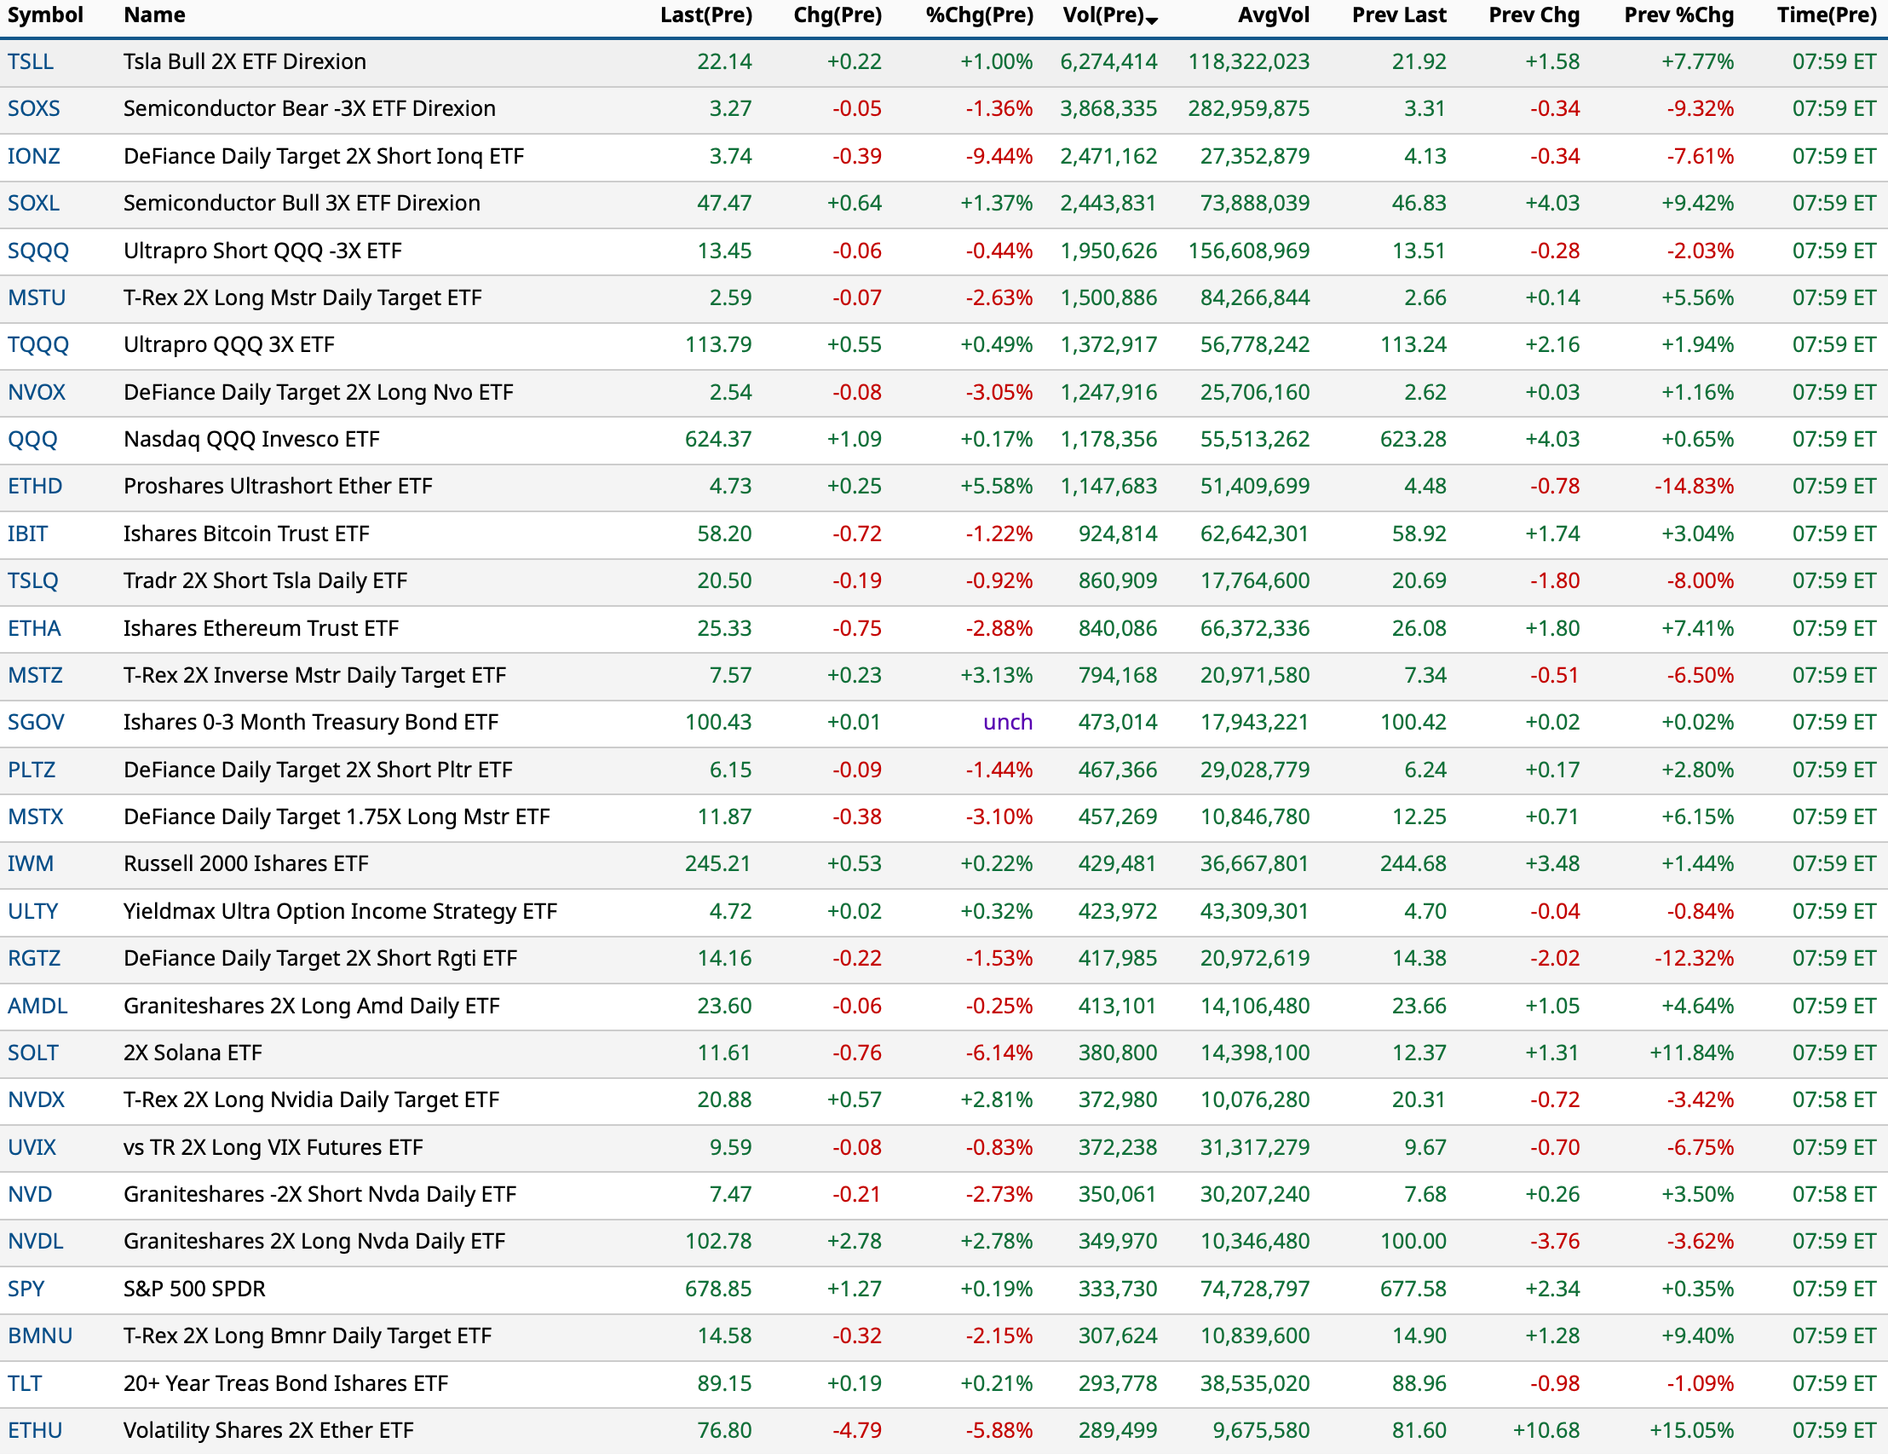The width and height of the screenshot is (1888, 1454).
Task: Click the IBIT ticker link
Action: (27, 534)
